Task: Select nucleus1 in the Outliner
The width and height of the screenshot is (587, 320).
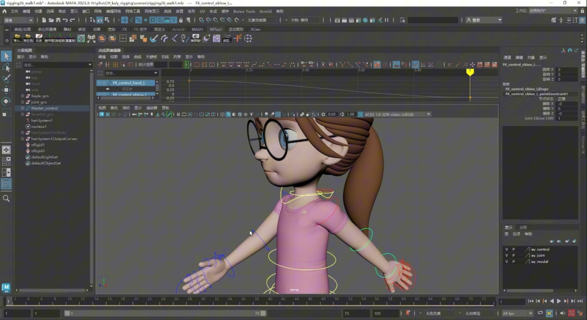Action: tap(39, 127)
